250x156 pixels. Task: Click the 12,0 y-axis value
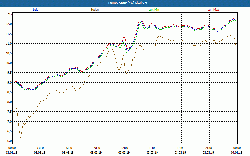[9, 24]
